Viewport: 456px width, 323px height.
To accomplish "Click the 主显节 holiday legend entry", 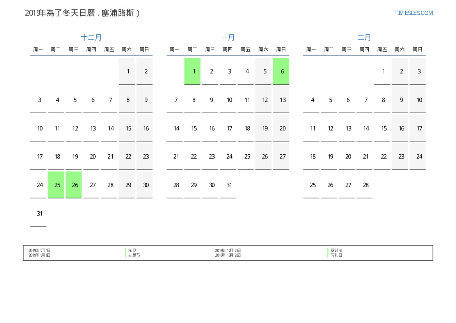I will coord(134,255).
